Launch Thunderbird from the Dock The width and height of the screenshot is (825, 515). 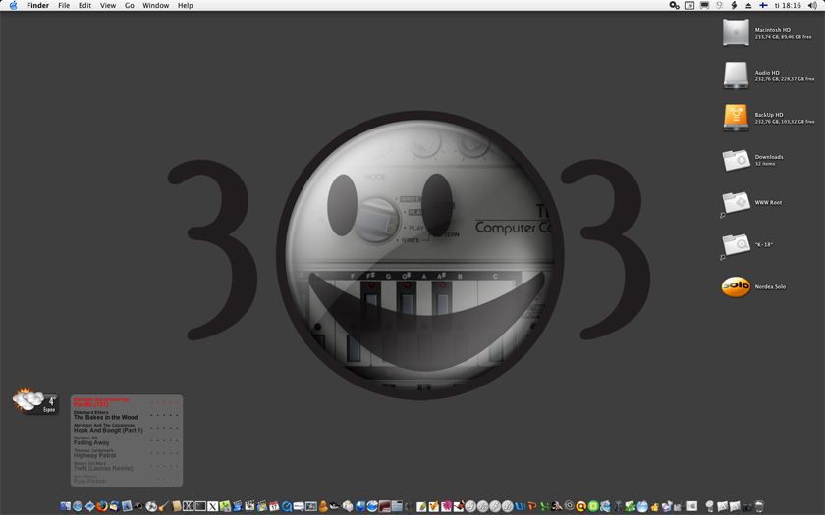click(115, 506)
